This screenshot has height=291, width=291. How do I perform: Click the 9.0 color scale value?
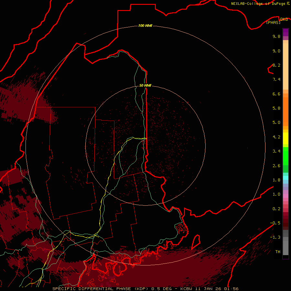pyautogui.click(x=276, y=51)
